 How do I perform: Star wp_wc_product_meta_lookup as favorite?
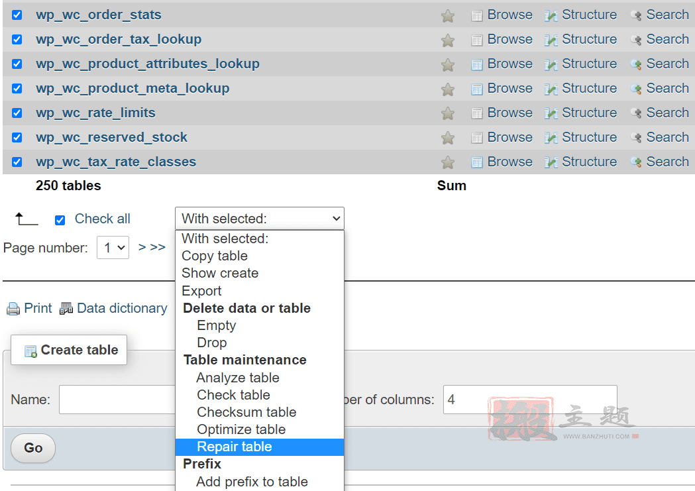pos(448,89)
